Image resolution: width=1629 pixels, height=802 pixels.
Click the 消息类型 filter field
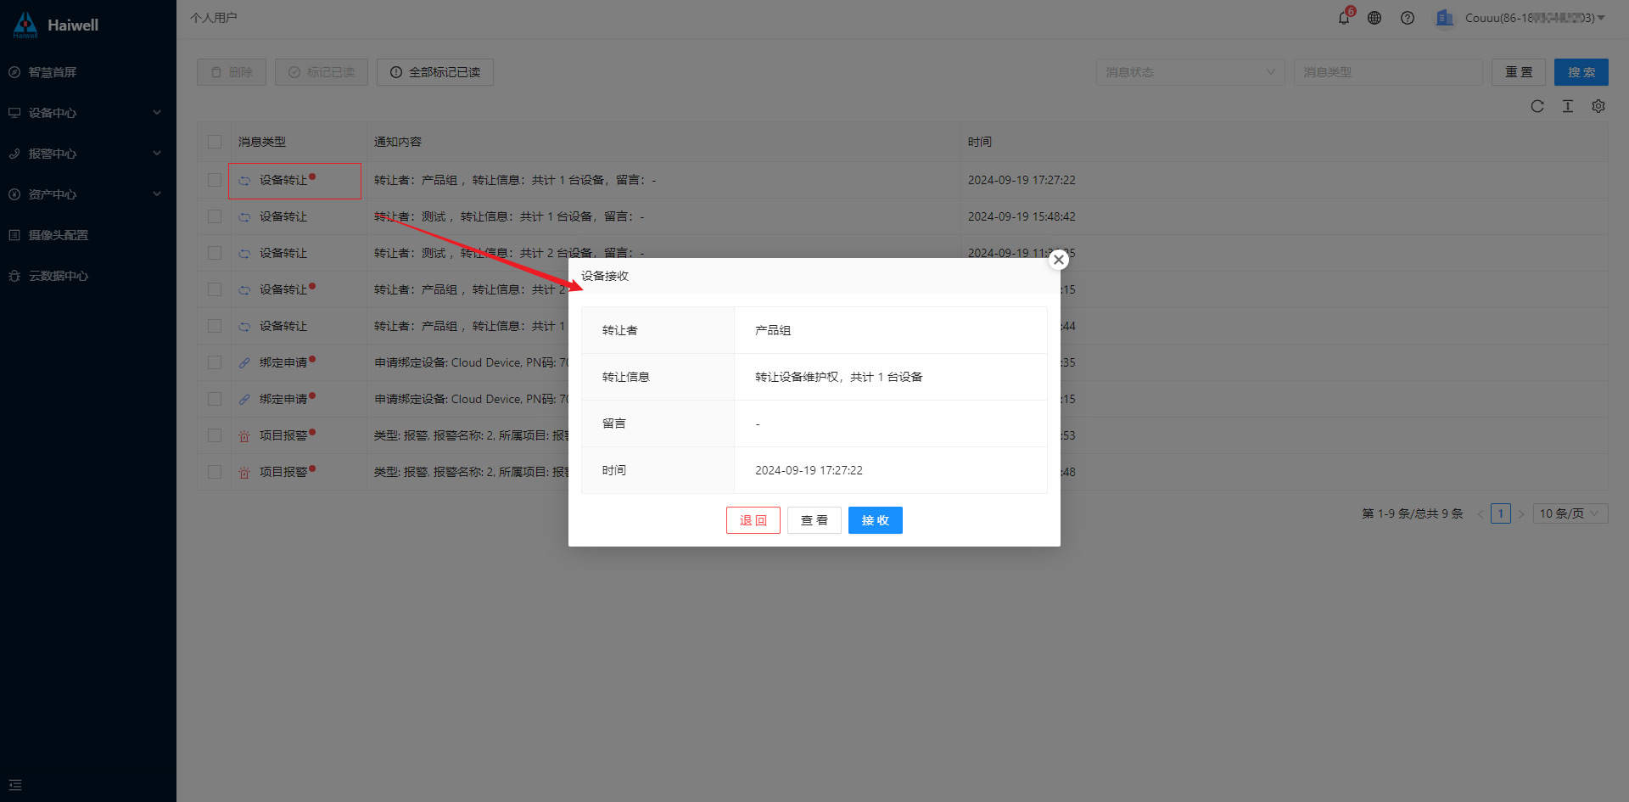coord(1388,72)
